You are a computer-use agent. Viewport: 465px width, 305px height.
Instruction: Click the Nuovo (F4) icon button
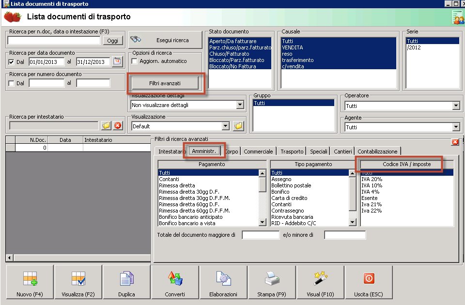[x=30, y=282]
